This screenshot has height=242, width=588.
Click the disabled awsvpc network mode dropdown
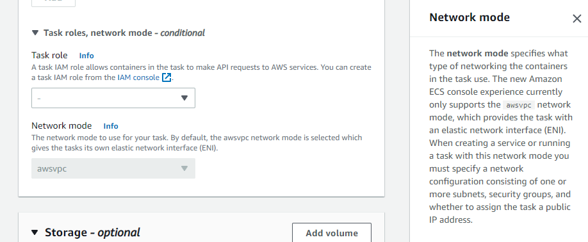113,168
